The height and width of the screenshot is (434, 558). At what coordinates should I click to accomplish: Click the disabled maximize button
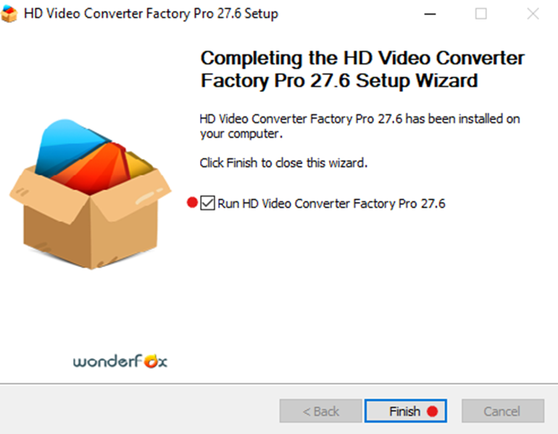pyautogui.click(x=480, y=14)
